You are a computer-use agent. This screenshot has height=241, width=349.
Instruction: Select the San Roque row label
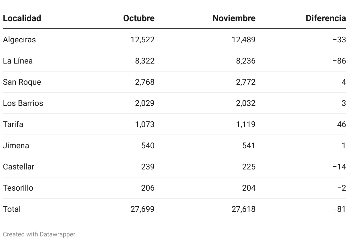tap(22, 82)
